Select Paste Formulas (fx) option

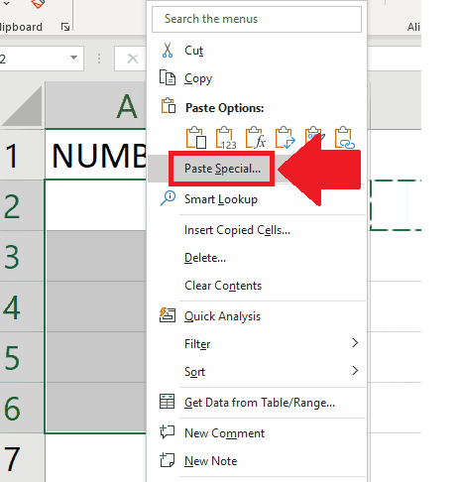[x=256, y=138]
